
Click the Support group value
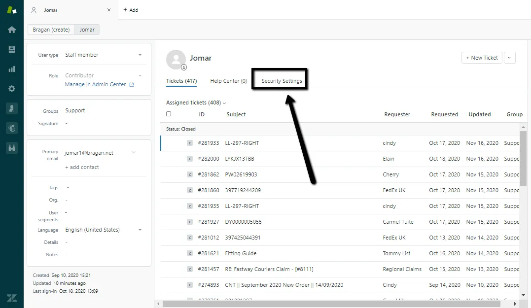tap(75, 111)
